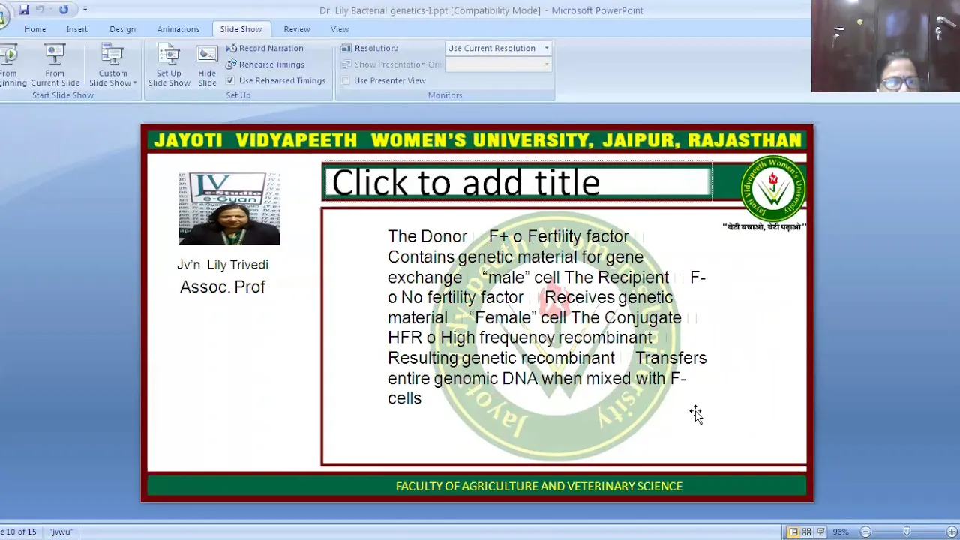Viewport: 960px width, 540px height.
Task: Open the Customize Quick Access Toolbar dropdown
Action: 85,10
